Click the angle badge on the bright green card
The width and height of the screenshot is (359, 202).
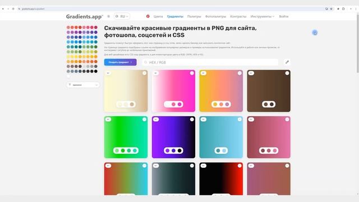[108, 120]
